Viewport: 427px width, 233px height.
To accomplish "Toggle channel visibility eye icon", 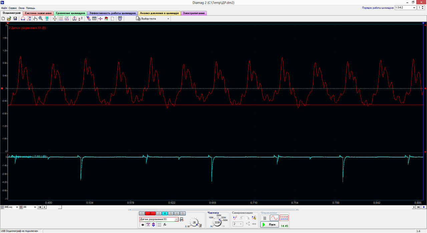I will click(x=143, y=225).
